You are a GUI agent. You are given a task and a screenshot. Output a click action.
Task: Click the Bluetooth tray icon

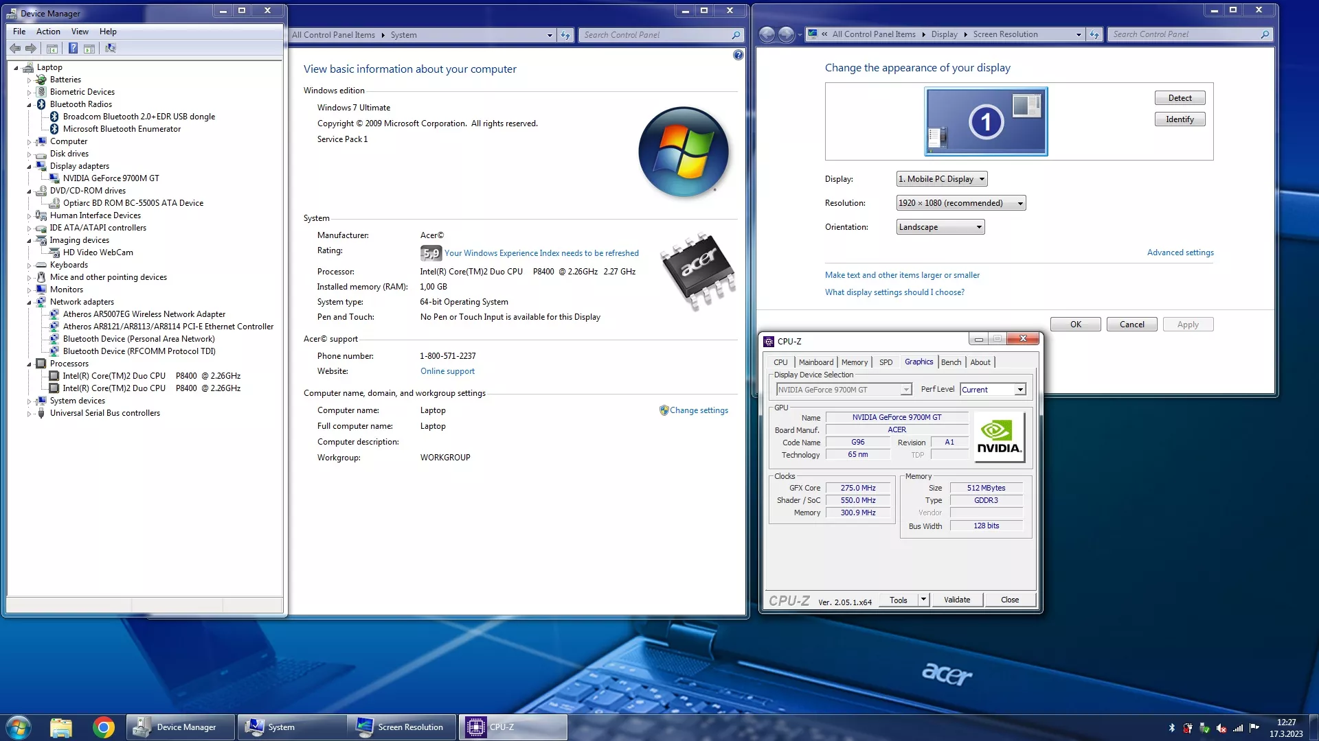1172,728
